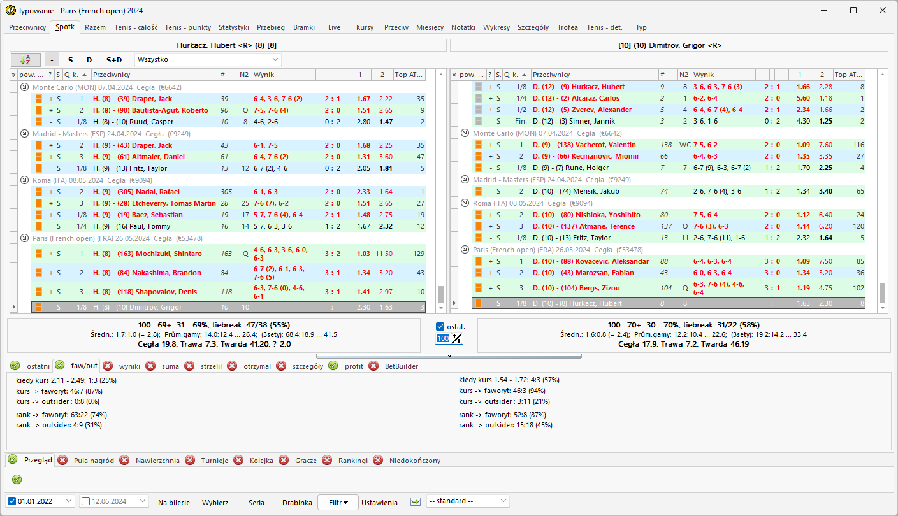
Task: Enable the end date 12.06.2024 checkbox
Action: 86,501
